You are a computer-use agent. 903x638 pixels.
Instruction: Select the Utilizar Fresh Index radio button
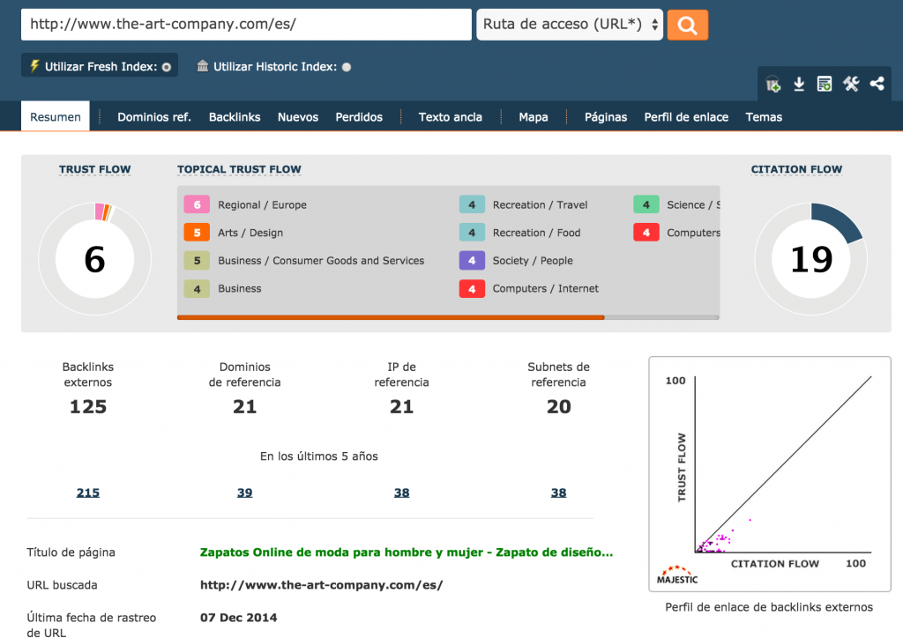click(x=167, y=67)
